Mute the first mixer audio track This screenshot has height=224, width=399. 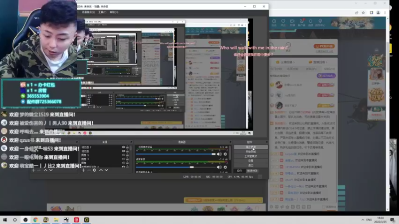coord(219,154)
